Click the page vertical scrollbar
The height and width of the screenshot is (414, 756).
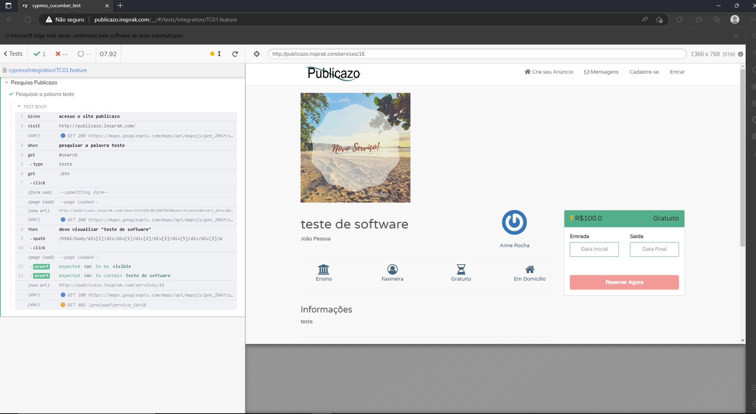tap(742, 158)
